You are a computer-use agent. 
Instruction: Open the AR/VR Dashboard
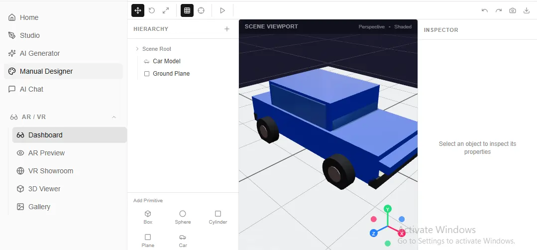(x=70, y=135)
